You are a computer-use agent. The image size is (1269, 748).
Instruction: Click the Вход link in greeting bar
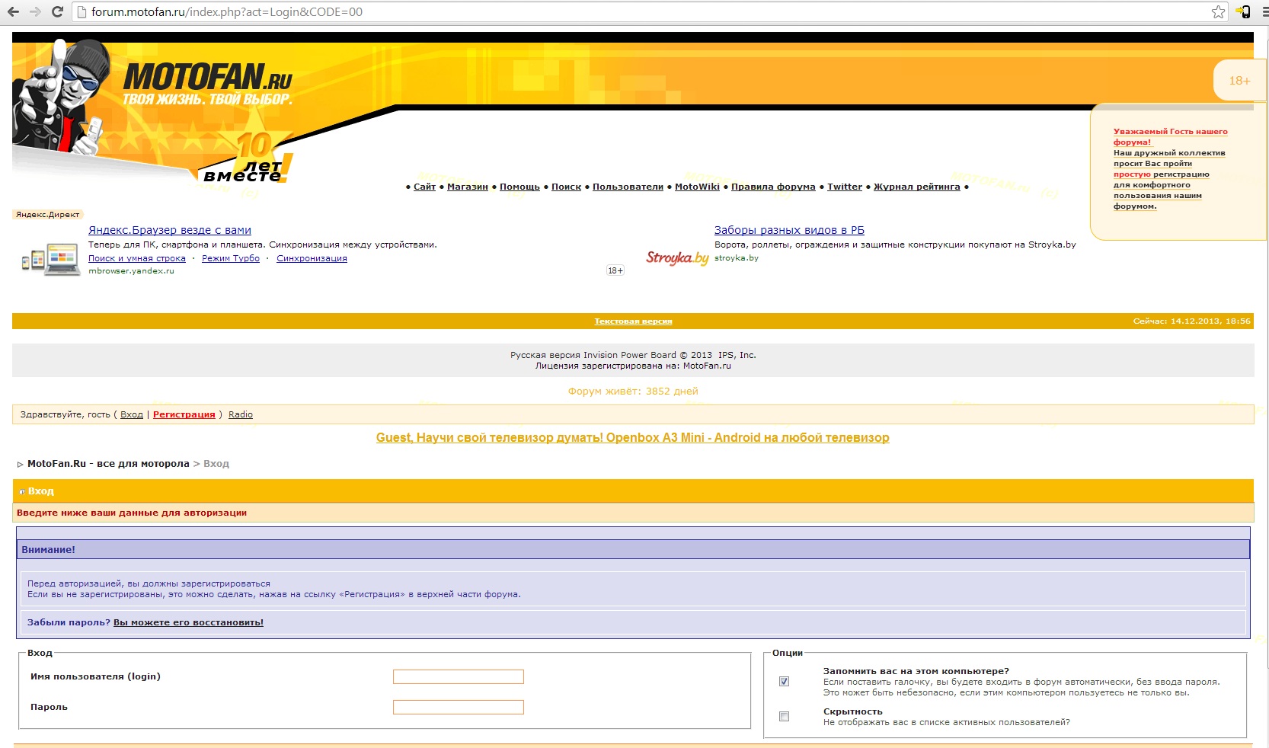tap(132, 414)
